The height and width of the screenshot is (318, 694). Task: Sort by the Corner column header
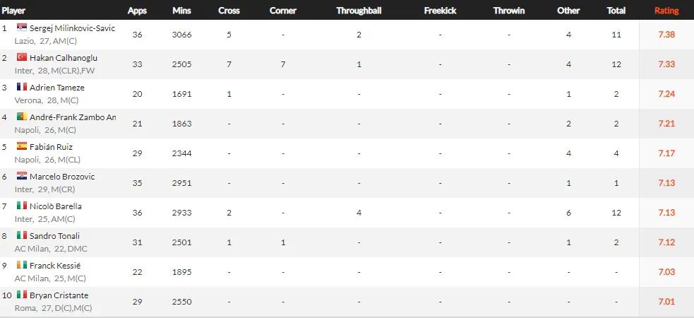282,11
